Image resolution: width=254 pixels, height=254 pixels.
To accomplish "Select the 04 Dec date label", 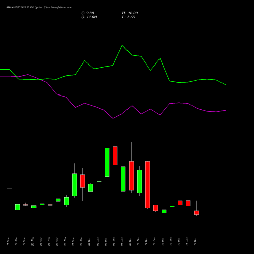I will click(114, 242).
